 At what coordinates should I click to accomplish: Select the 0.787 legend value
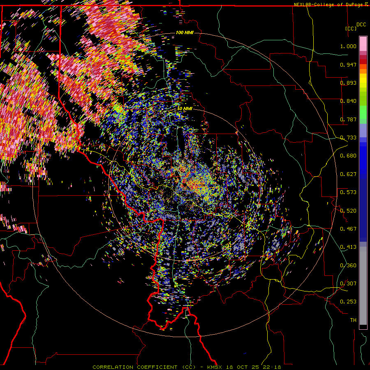tap(348, 119)
